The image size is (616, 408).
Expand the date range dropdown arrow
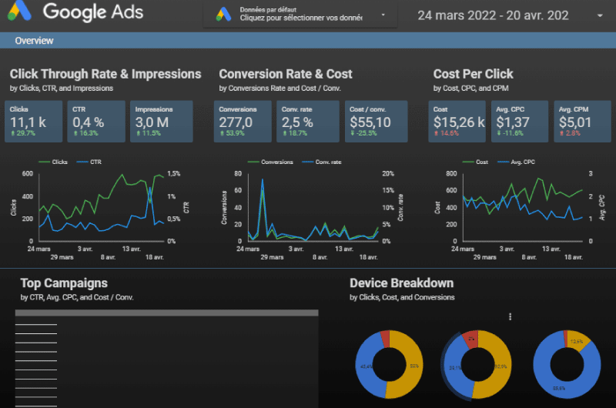[600, 15]
